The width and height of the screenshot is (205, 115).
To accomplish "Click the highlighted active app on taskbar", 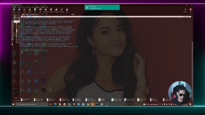I will tap(93, 104).
